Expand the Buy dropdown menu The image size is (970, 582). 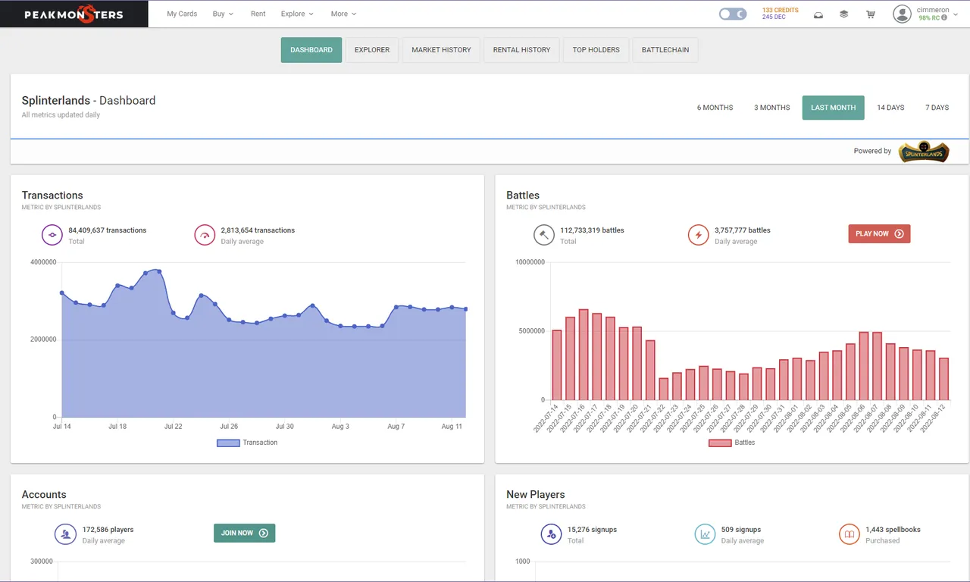[223, 14]
